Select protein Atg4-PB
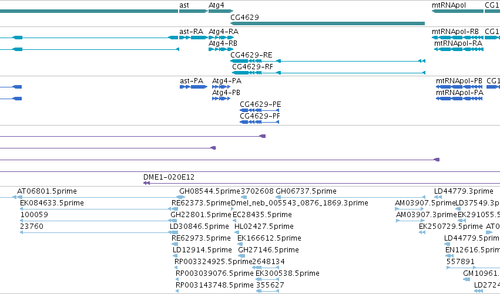This screenshot has height=294, width=500. (221, 99)
